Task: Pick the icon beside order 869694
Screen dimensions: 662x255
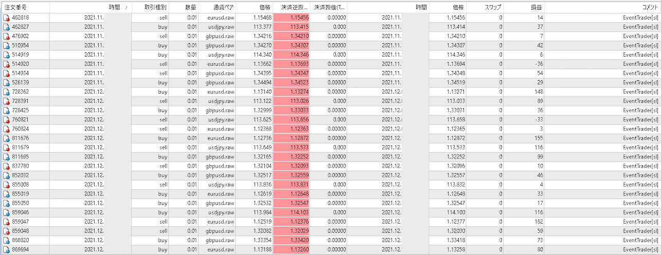Action: [x=6, y=249]
